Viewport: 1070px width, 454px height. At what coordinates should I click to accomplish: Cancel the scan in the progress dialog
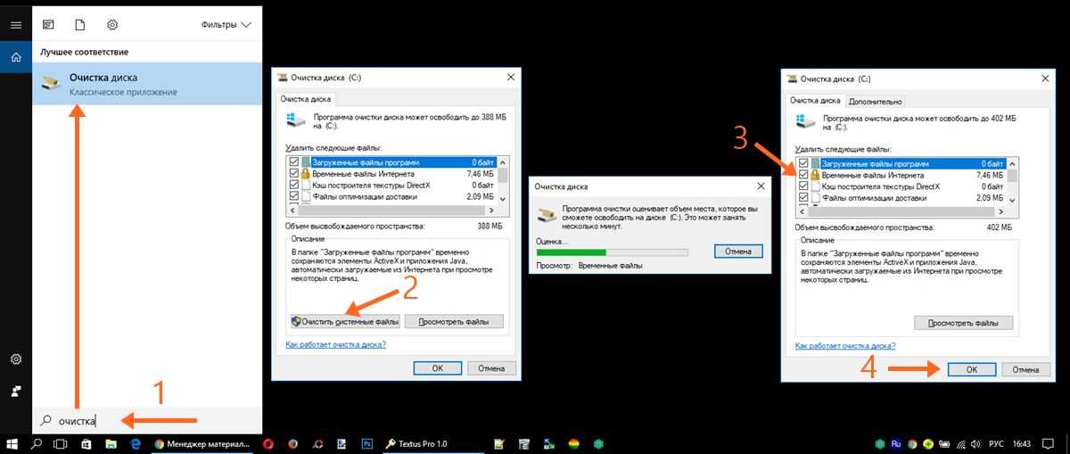tap(738, 252)
